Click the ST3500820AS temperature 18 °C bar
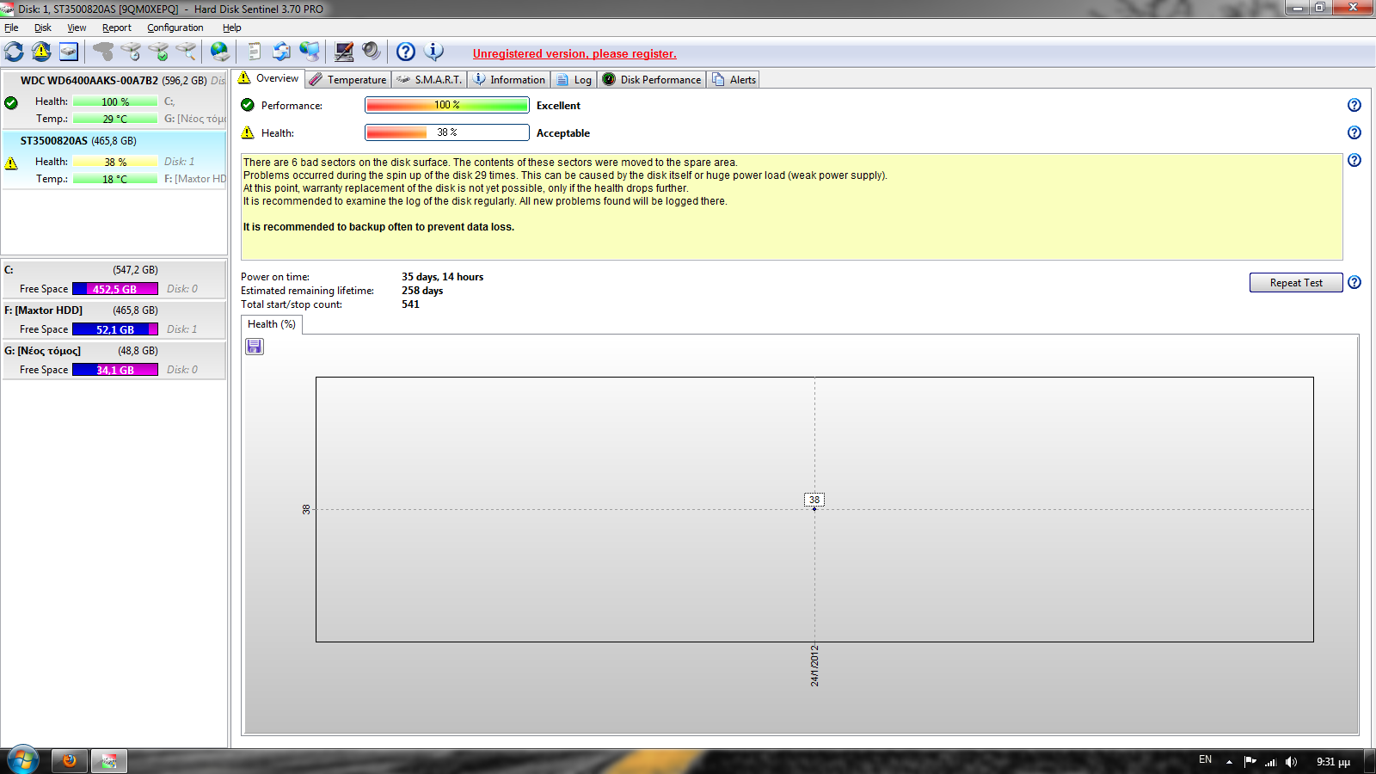 tap(115, 179)
